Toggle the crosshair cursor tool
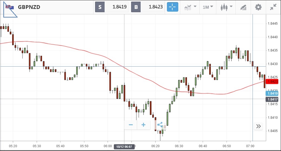The image size is (281, 151). [x=172, y=7]
